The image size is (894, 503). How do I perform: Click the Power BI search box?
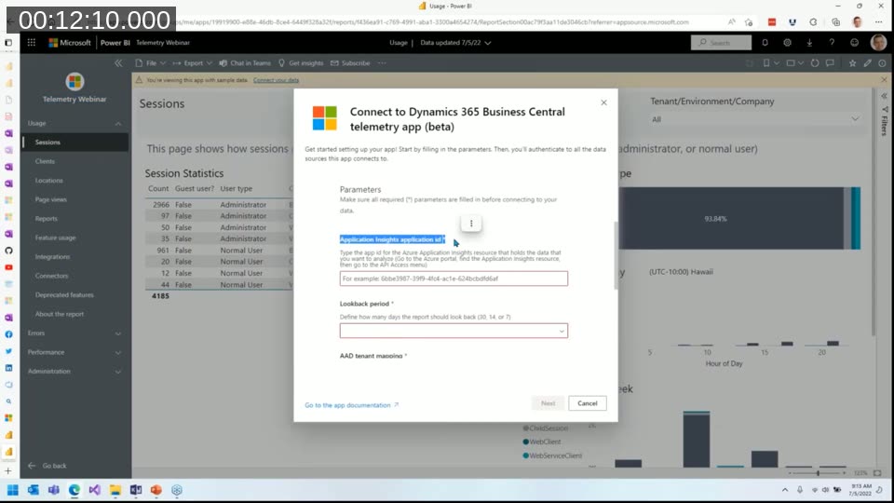click(x=721, y=42)
